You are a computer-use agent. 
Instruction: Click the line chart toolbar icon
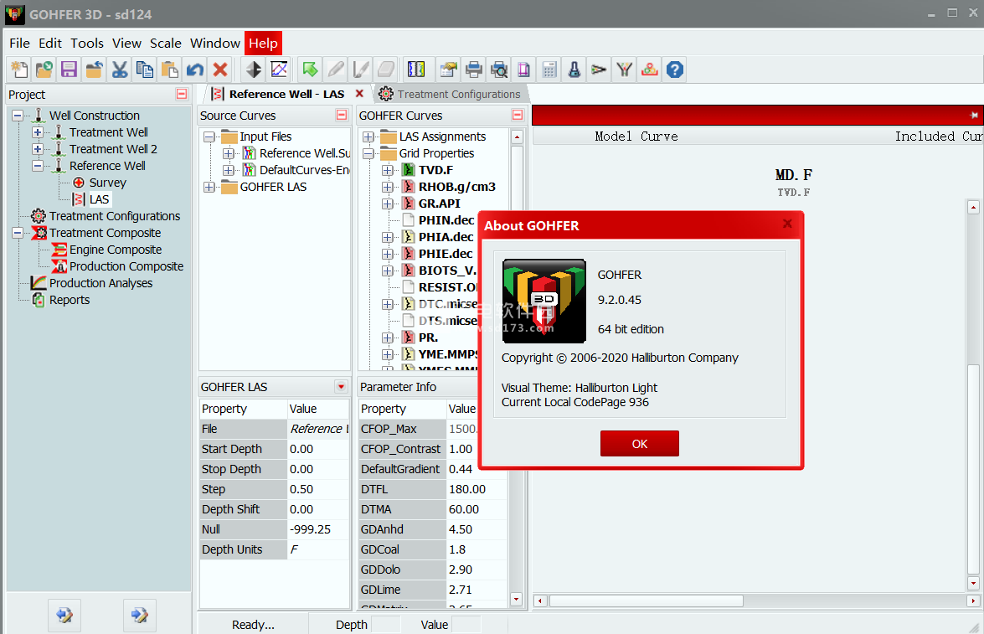click(279, 70)
